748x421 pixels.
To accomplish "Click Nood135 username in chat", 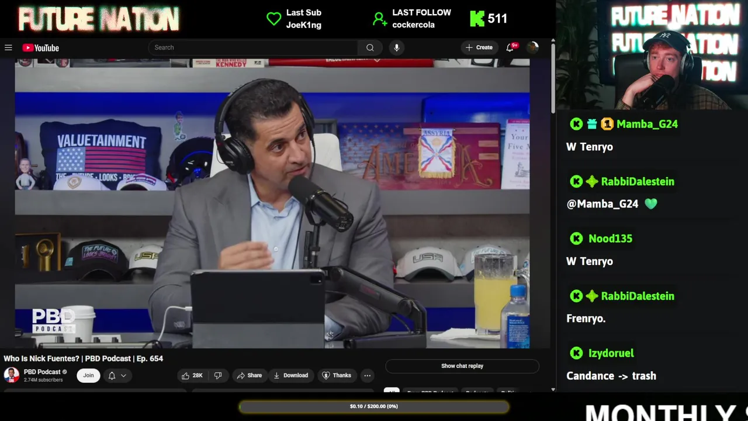I will (x=610, y=239).
